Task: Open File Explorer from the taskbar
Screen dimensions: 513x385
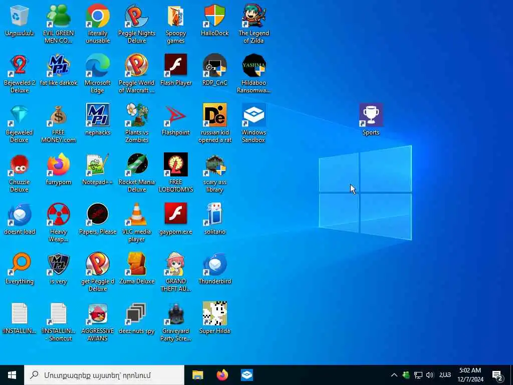Action: pyautogui.click(x=197, y=375)
